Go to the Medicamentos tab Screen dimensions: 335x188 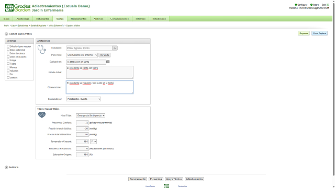coord(79,19)
